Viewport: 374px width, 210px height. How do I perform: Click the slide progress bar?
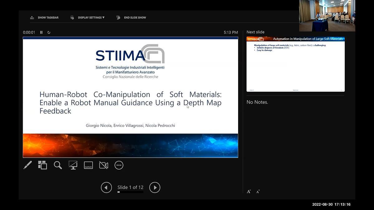(130, 192)
